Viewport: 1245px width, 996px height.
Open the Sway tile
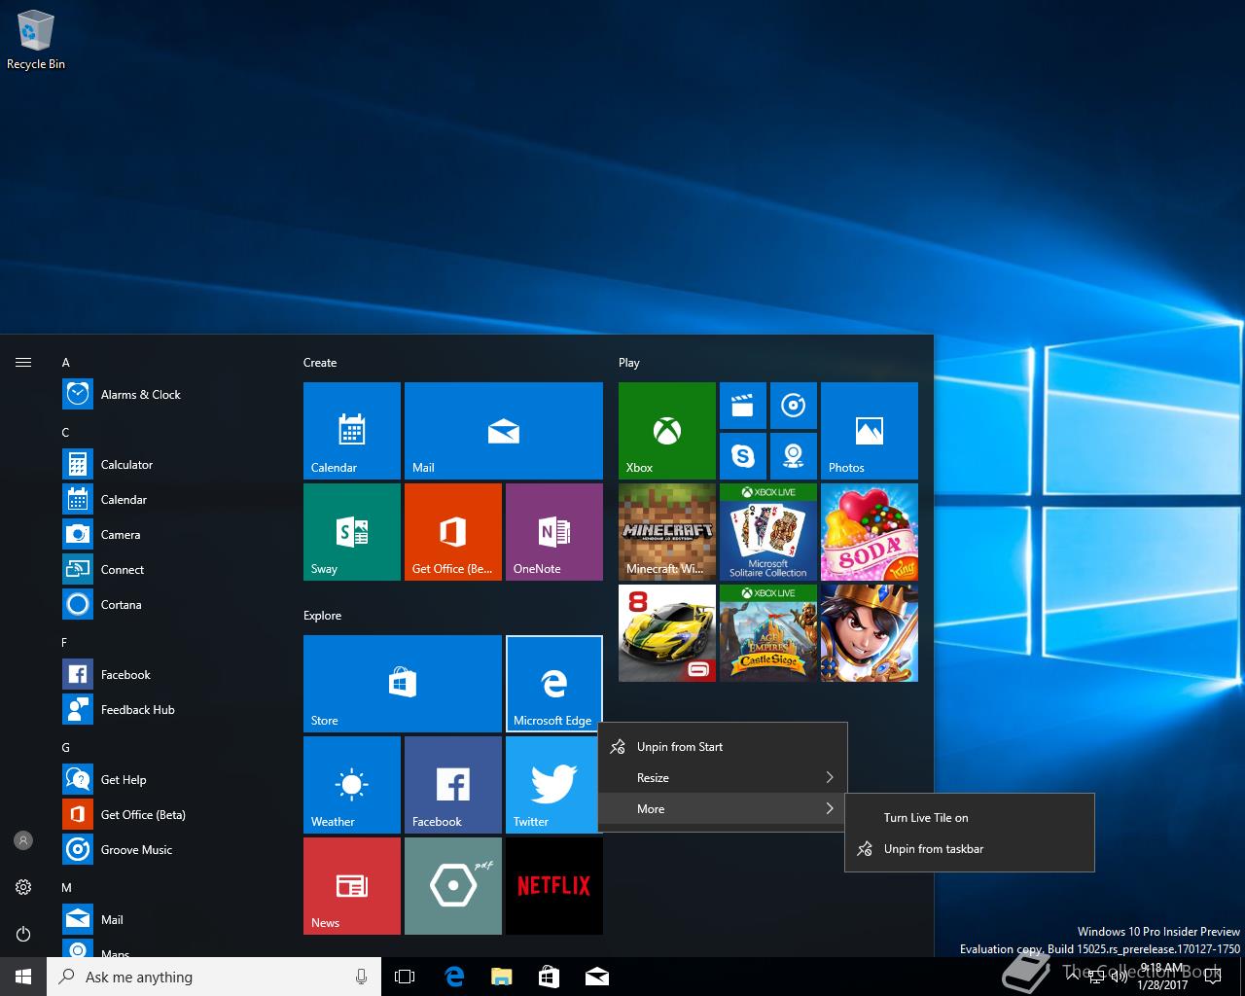[351, 531]
